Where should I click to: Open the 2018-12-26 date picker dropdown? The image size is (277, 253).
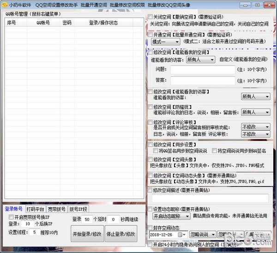click(169, 235)
